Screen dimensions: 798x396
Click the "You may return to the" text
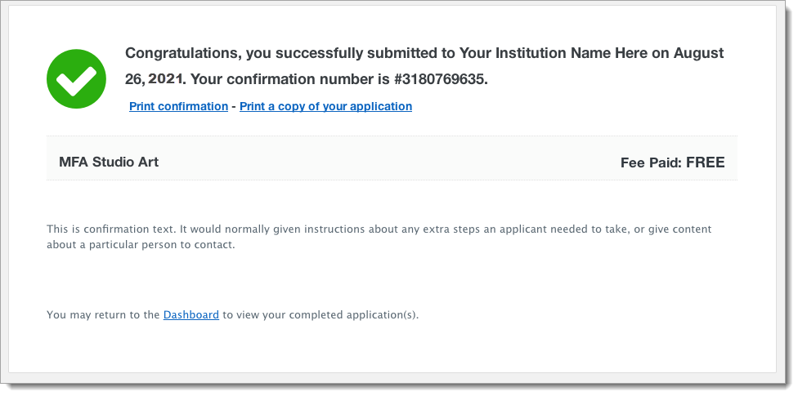click(x=103, y=314)
